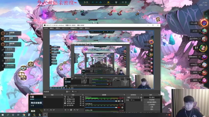The height and width of the screenshot is (117, 209).
Task: Toggle visibility of the audio input capture source
Action: (80, 101)
